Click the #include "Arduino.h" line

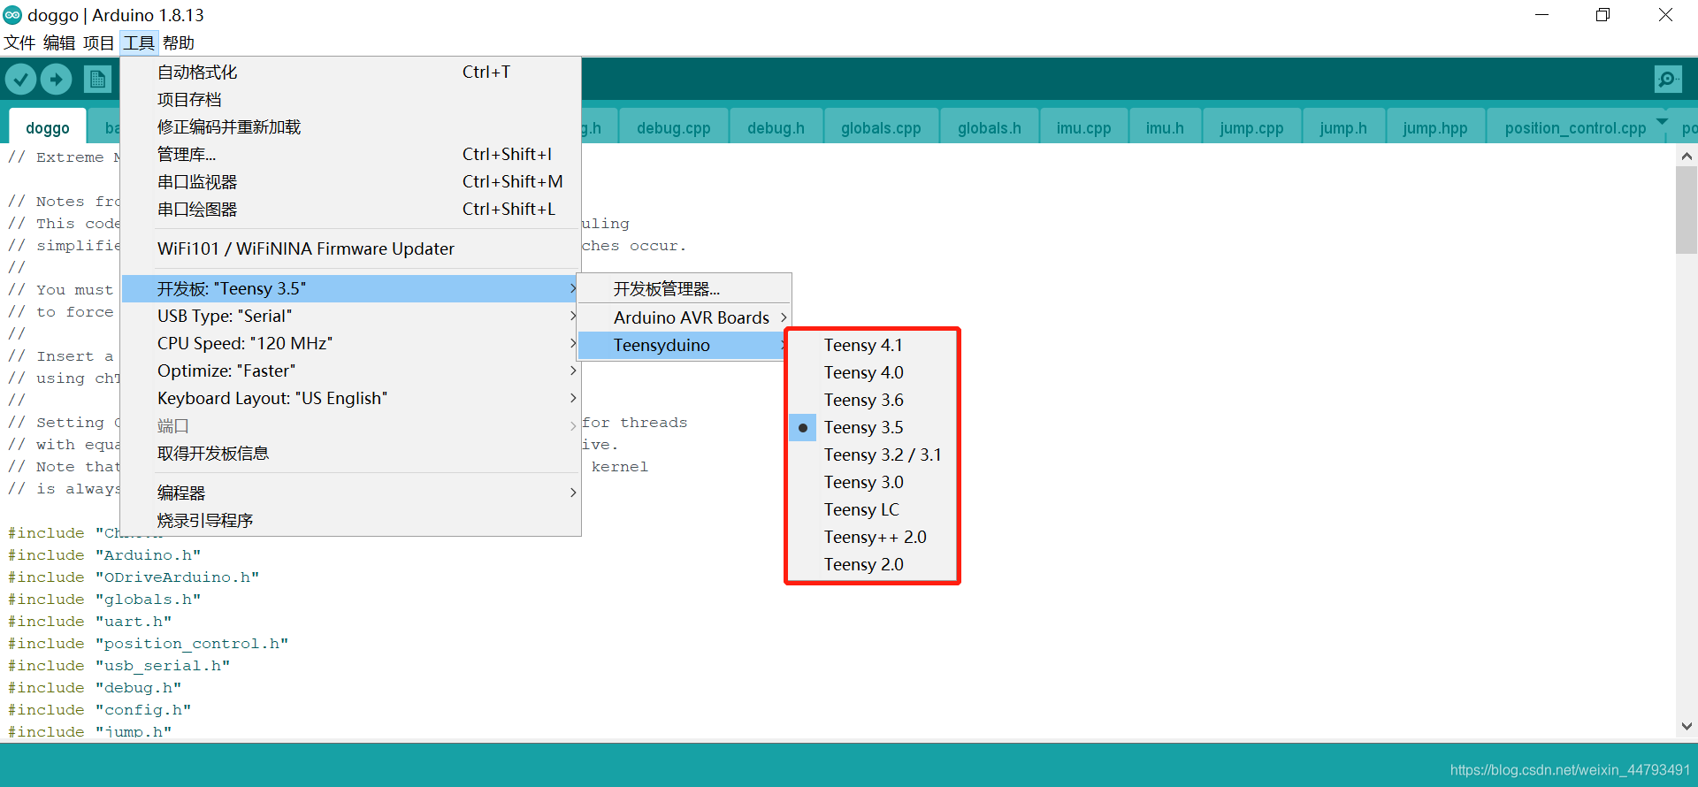coord(104,554)
